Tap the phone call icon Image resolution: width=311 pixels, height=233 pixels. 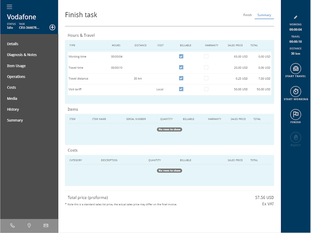click(13, 225)
